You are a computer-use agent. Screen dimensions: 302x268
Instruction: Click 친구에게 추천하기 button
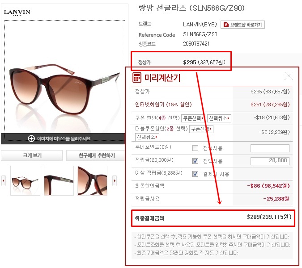tap(96, 155)
